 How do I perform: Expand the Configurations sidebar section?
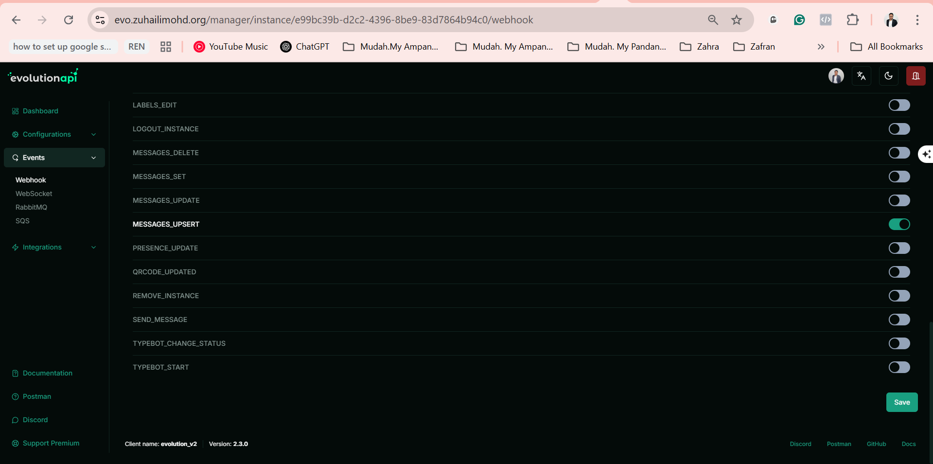54,134
